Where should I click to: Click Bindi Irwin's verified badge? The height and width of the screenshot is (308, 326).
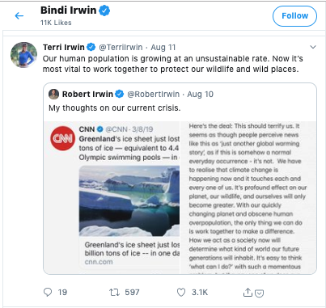coord(104,11)
